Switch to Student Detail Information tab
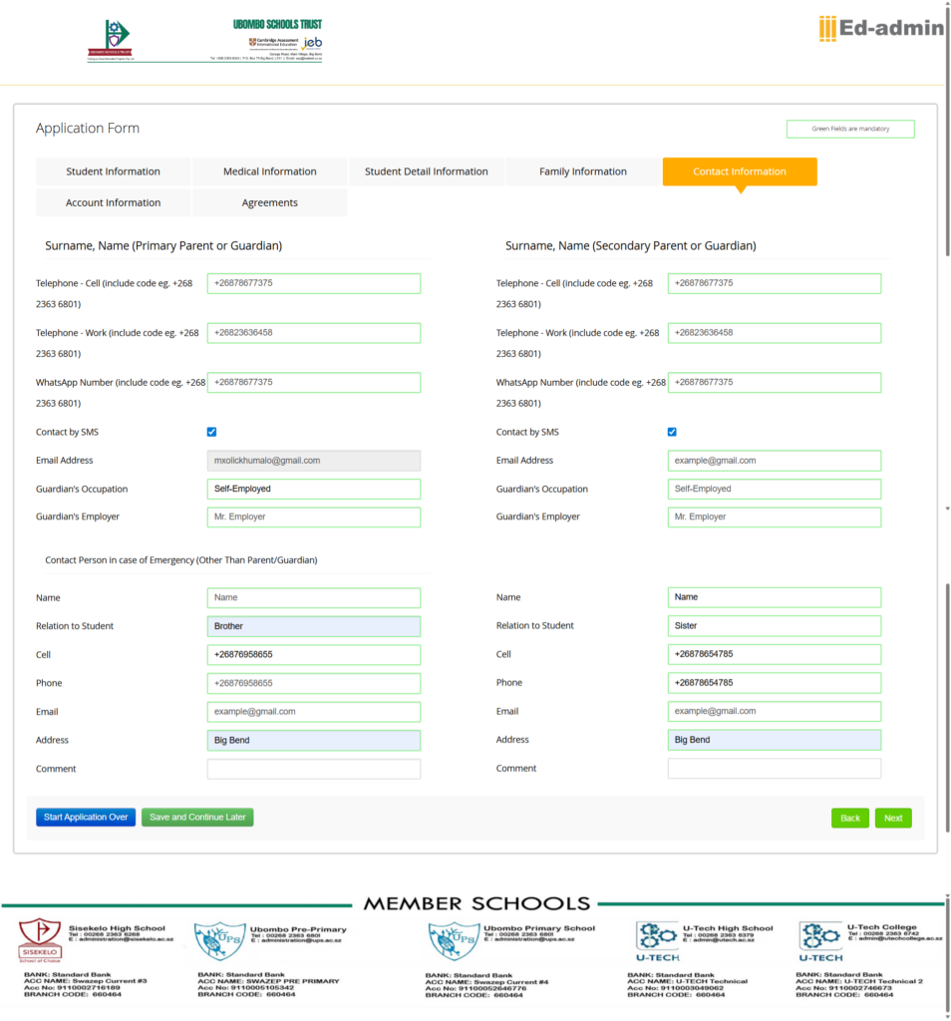 pos(427,171)
